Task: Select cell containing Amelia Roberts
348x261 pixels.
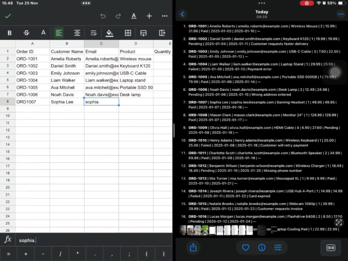Action: point(67,59)
